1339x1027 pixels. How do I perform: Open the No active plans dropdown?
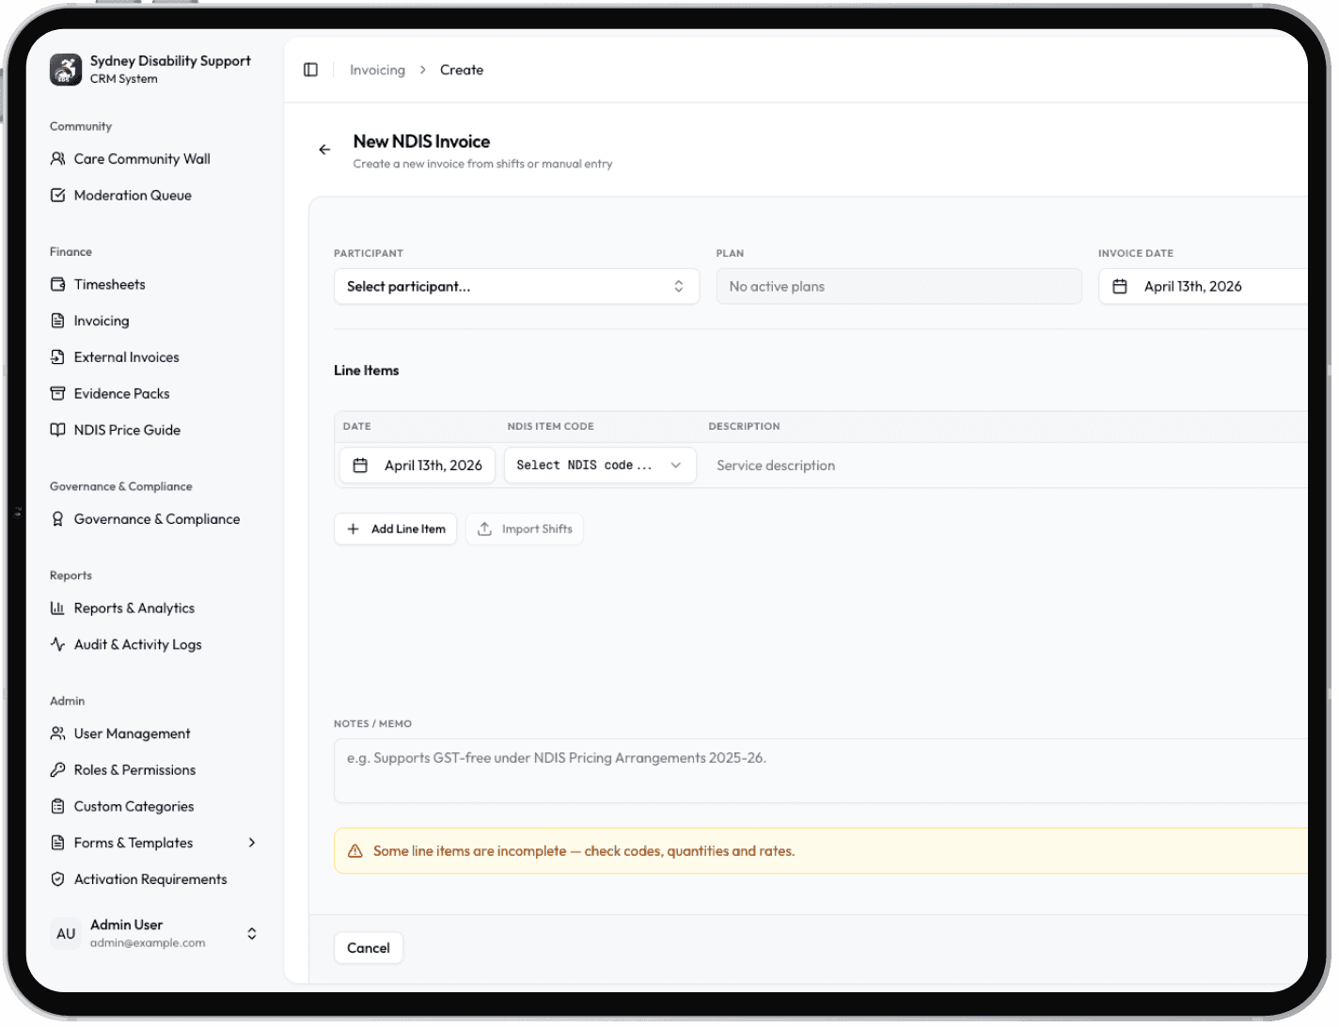click(x=899, y=287)
